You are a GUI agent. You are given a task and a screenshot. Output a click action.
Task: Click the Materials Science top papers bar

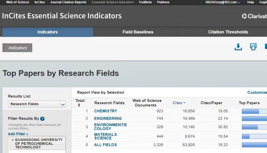point(255,136)
